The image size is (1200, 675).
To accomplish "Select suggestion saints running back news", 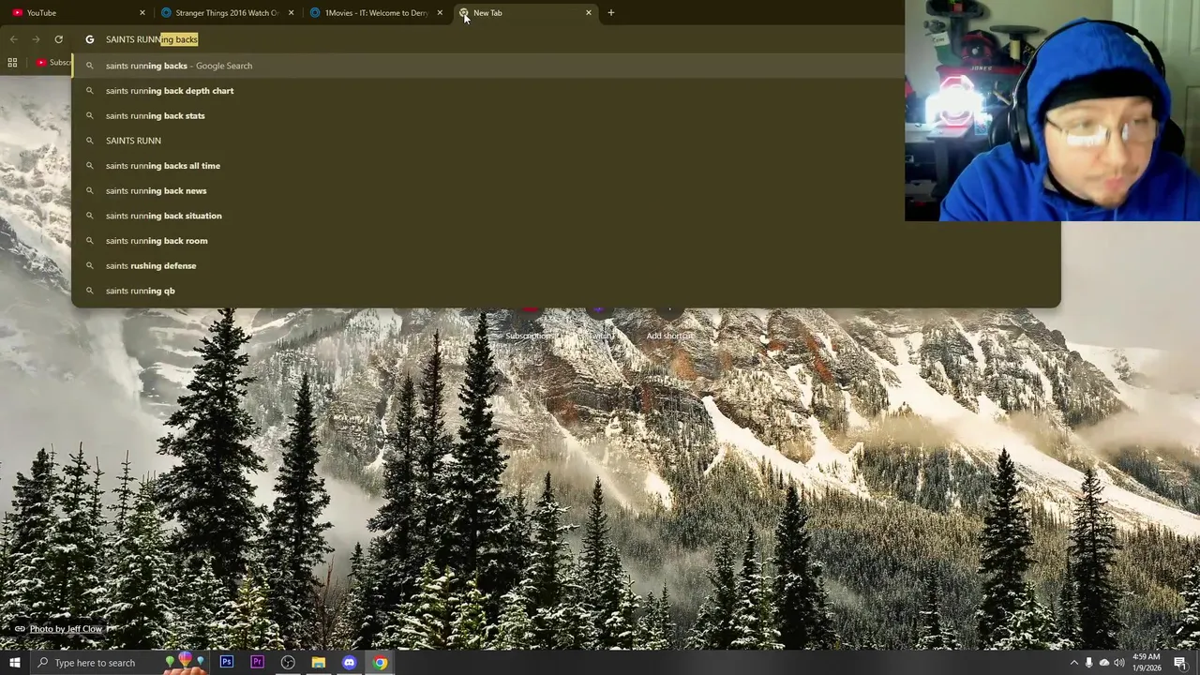I will coord(565,190).
